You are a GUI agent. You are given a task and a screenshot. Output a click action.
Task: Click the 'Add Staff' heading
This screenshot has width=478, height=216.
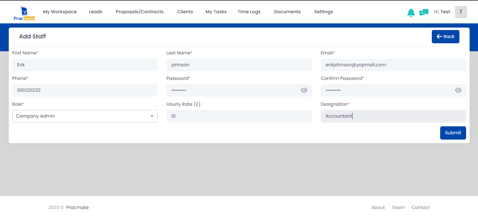click(x=33, y=37)
